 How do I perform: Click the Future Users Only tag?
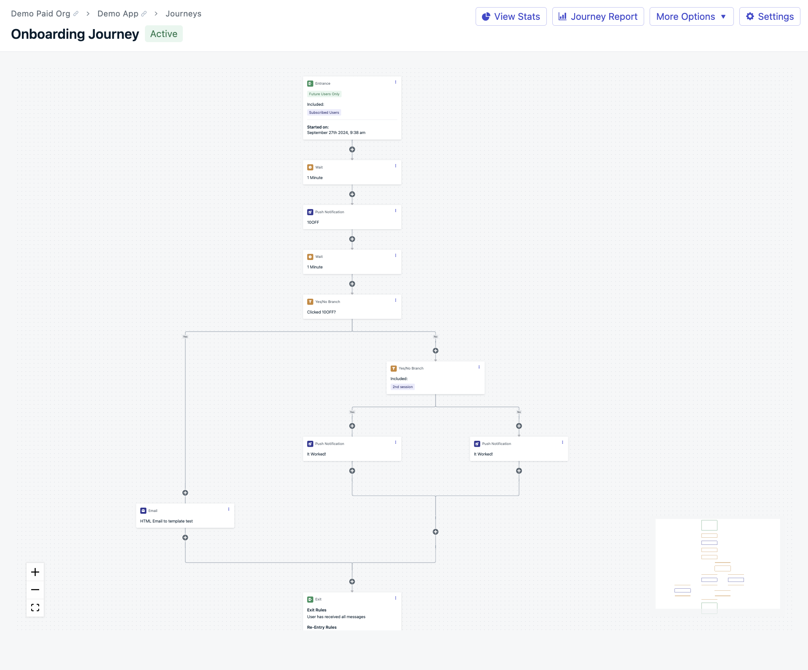(324, 94)
